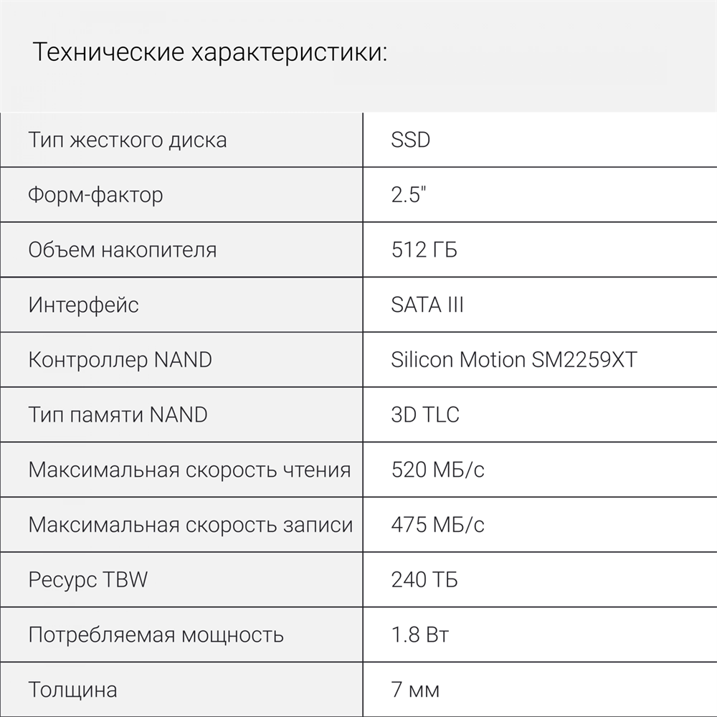Click the "512 ГБ" capacity value

pyautogui.click(x=424, y=250)
